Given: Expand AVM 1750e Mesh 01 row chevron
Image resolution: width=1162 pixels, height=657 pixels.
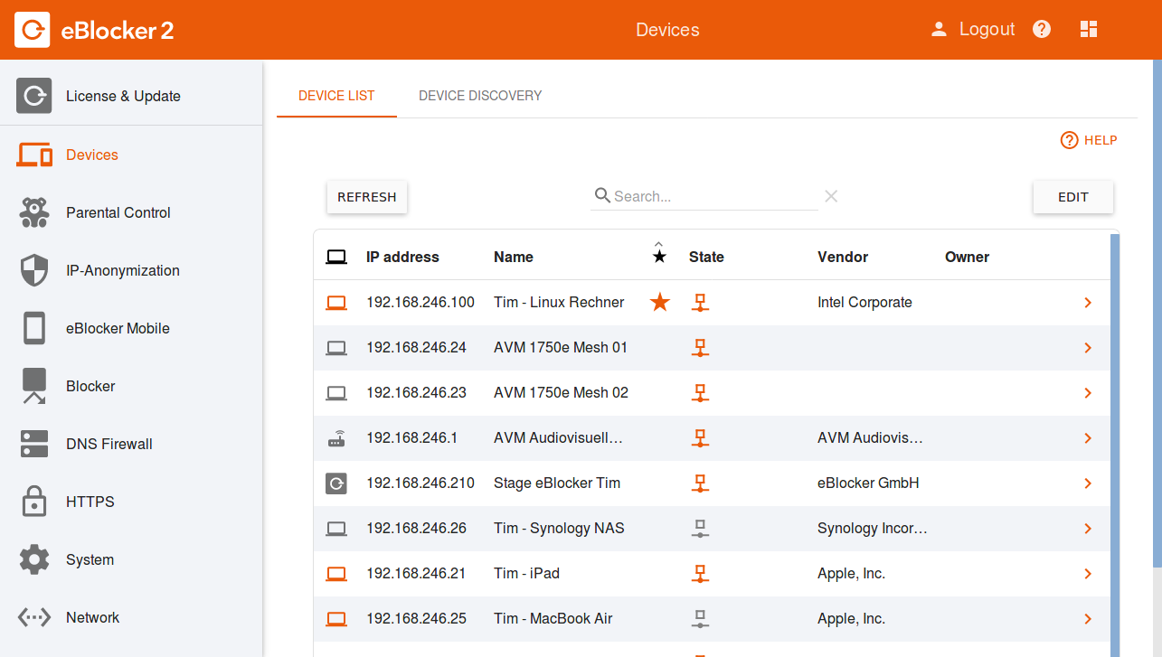Looking at the screenshot, I should point(1088,348).
